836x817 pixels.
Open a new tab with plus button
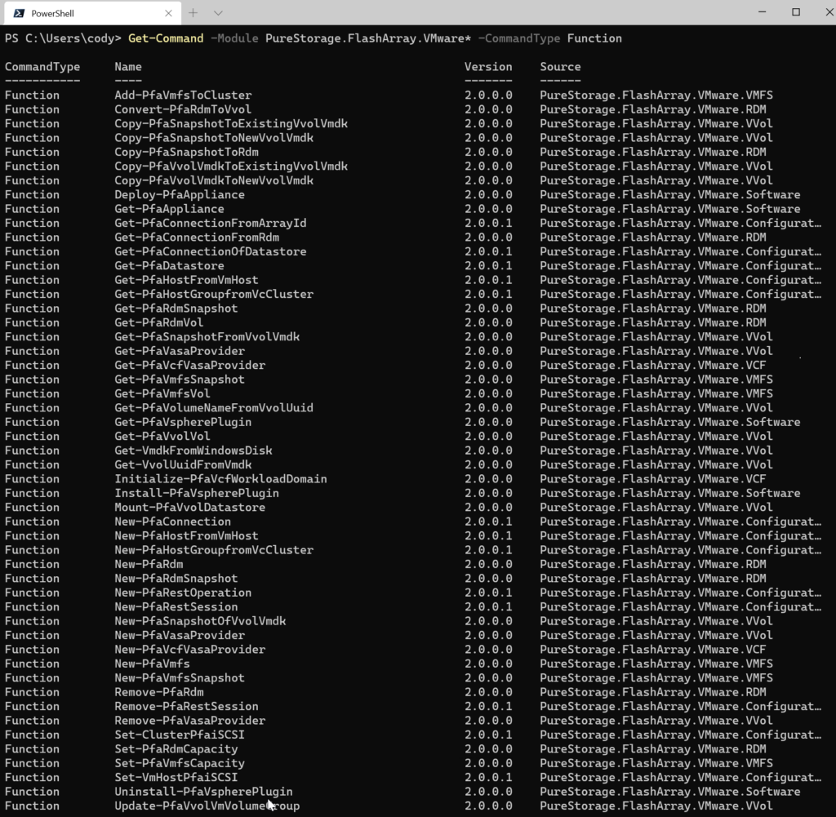point(193,13)
